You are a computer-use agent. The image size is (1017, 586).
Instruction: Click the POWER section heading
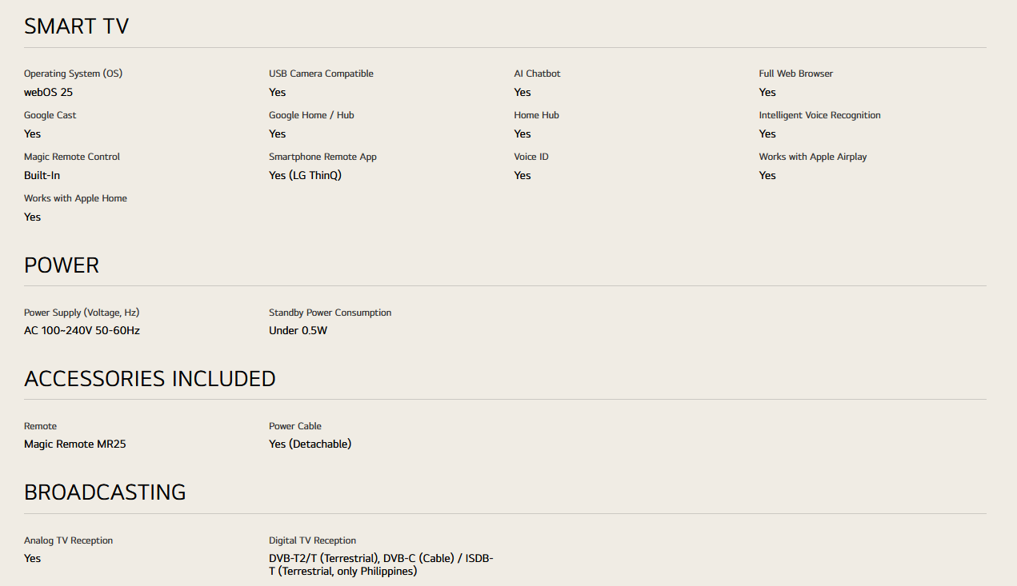(62, 265)
